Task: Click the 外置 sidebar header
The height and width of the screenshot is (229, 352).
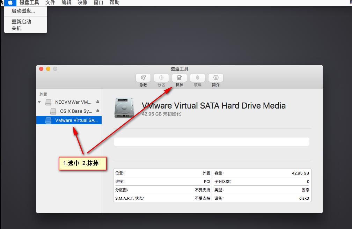Action: (x=43, y=94)
